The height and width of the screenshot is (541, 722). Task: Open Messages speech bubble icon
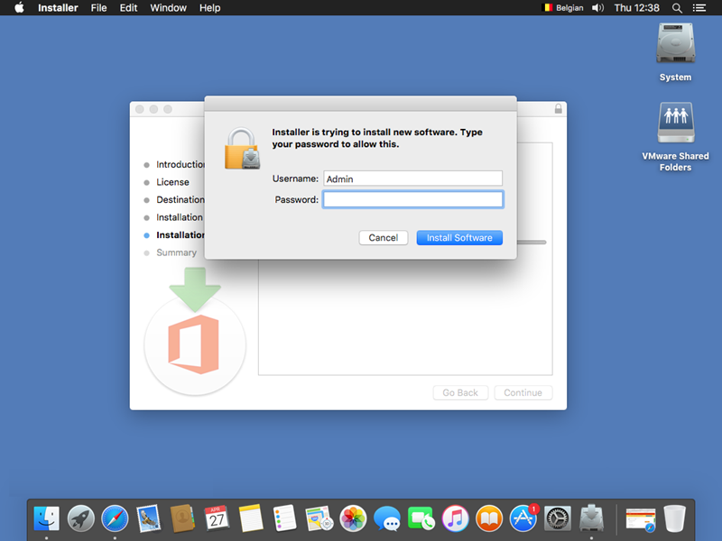click(387, 518)
